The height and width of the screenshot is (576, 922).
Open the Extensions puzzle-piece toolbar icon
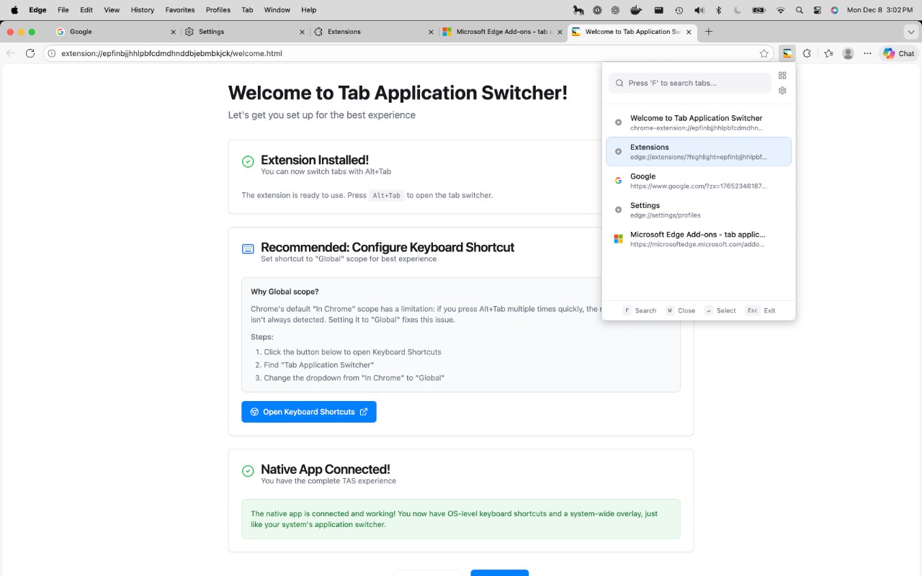[807, 53]
